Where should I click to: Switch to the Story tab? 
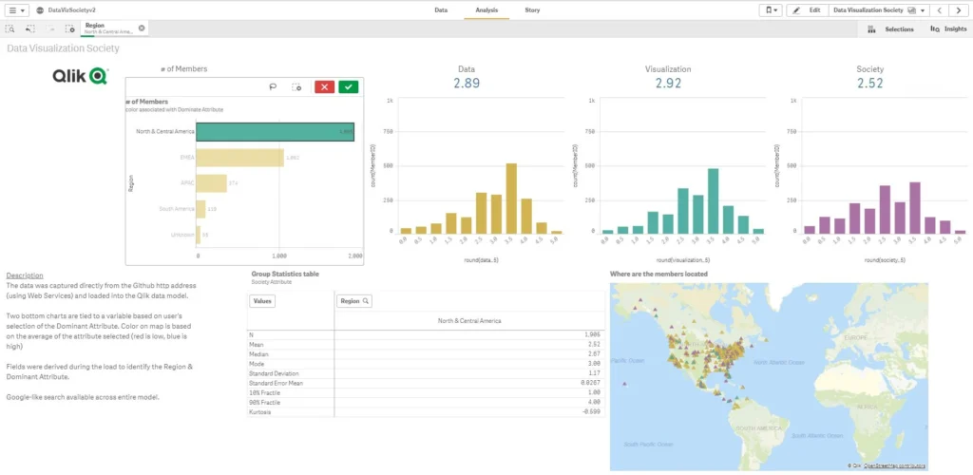(532, 9)
